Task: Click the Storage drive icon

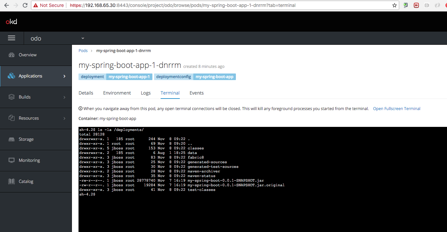Action: [12, 139]
